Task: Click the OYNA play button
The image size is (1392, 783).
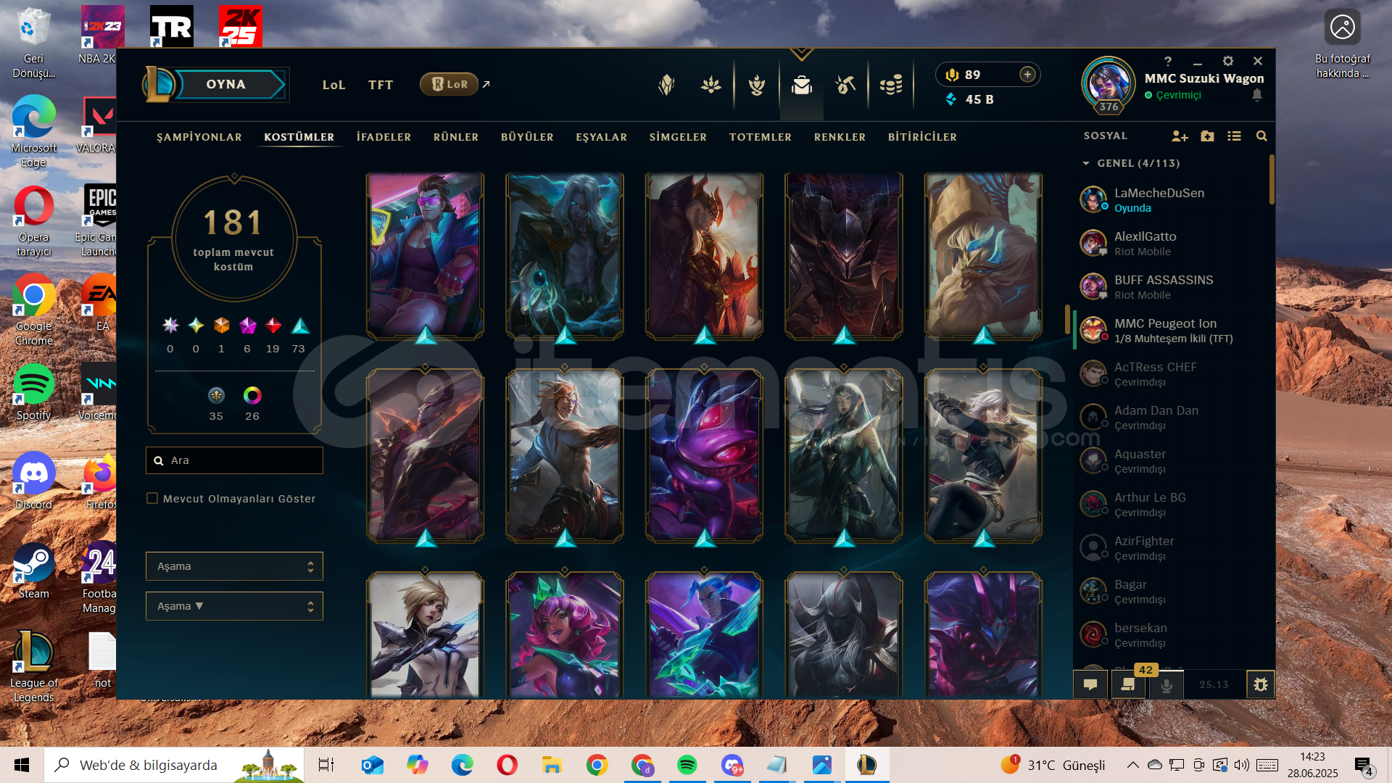Action: (x=226, y=84)
